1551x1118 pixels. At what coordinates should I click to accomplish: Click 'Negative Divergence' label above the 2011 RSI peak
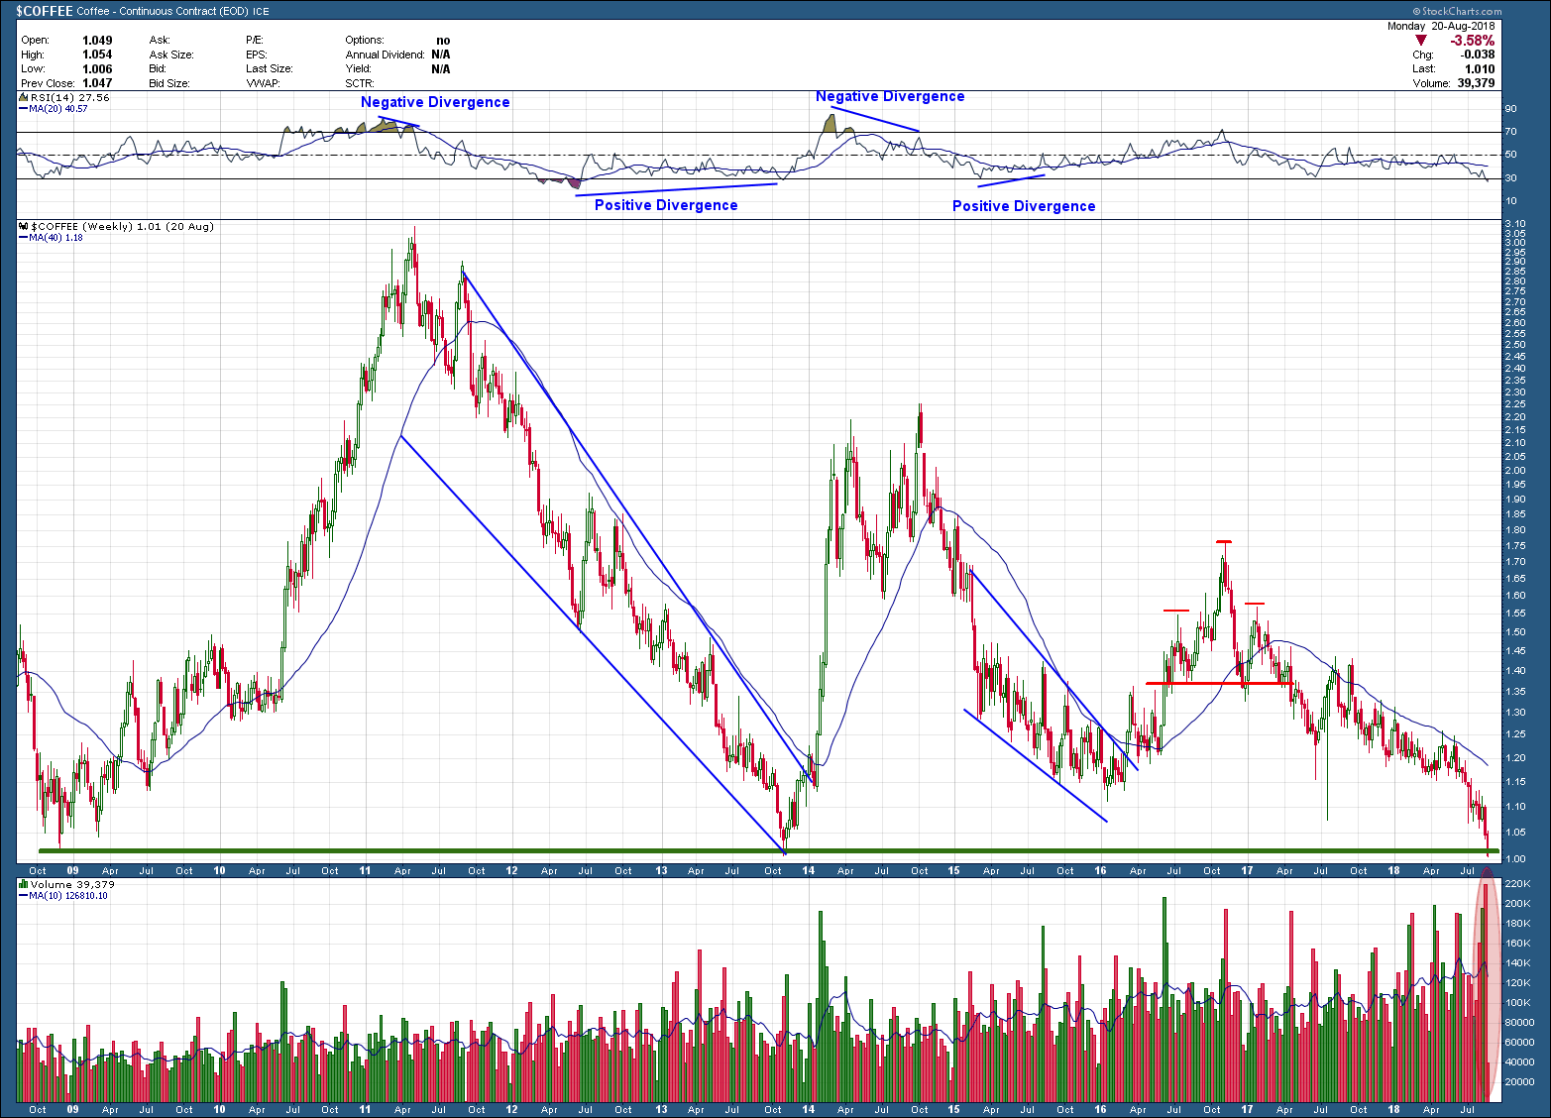click(x=435, y=102)
